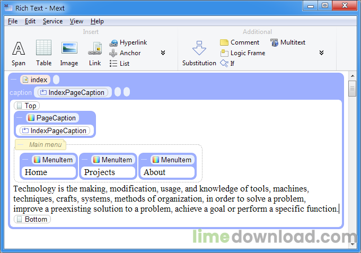361x253 pixels.
Task: Add a Hyperlink from the Insert group
Action: click(128, 42)
